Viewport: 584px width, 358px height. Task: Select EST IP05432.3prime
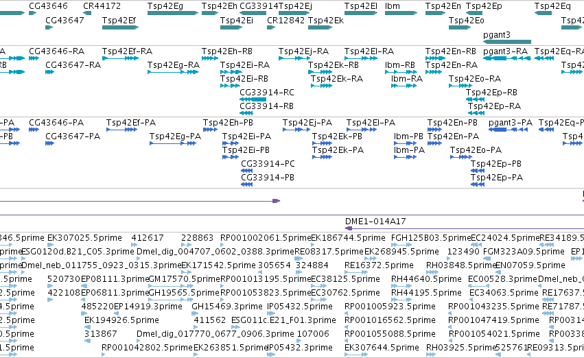click(x=300, y=348)
